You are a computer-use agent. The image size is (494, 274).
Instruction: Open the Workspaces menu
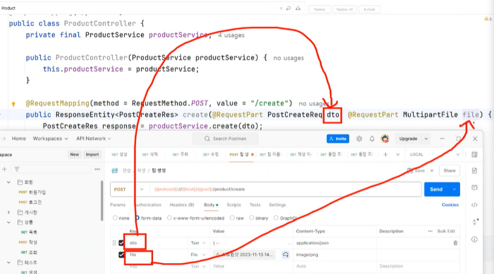pos(50,139)
